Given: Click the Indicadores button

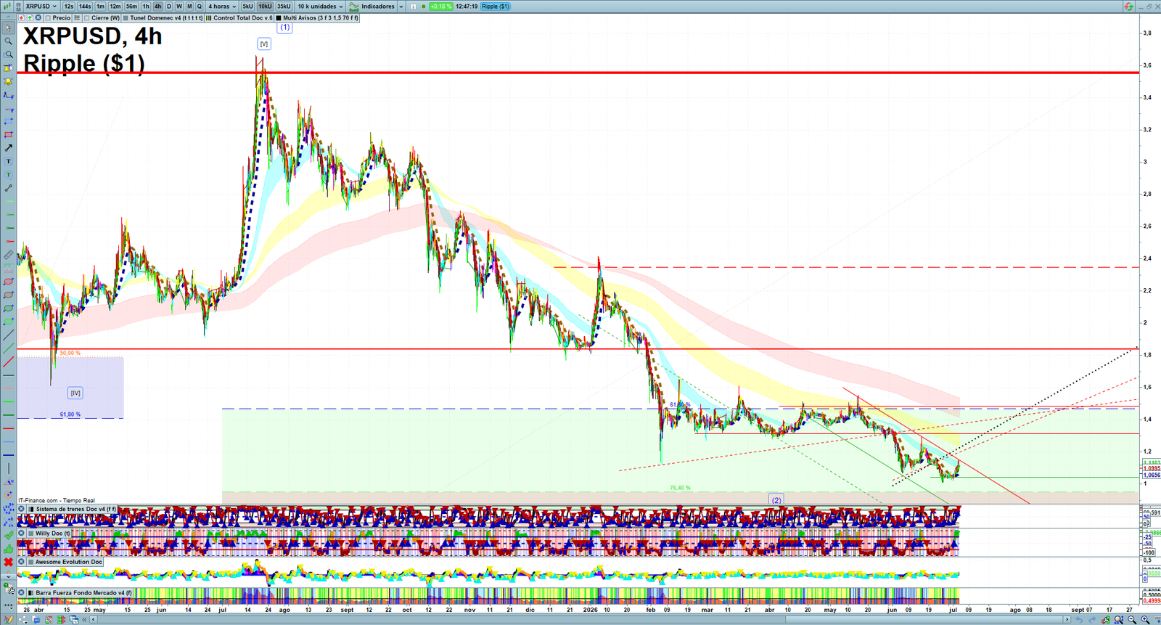Looking at the screenshot, I should click(372, 7).
